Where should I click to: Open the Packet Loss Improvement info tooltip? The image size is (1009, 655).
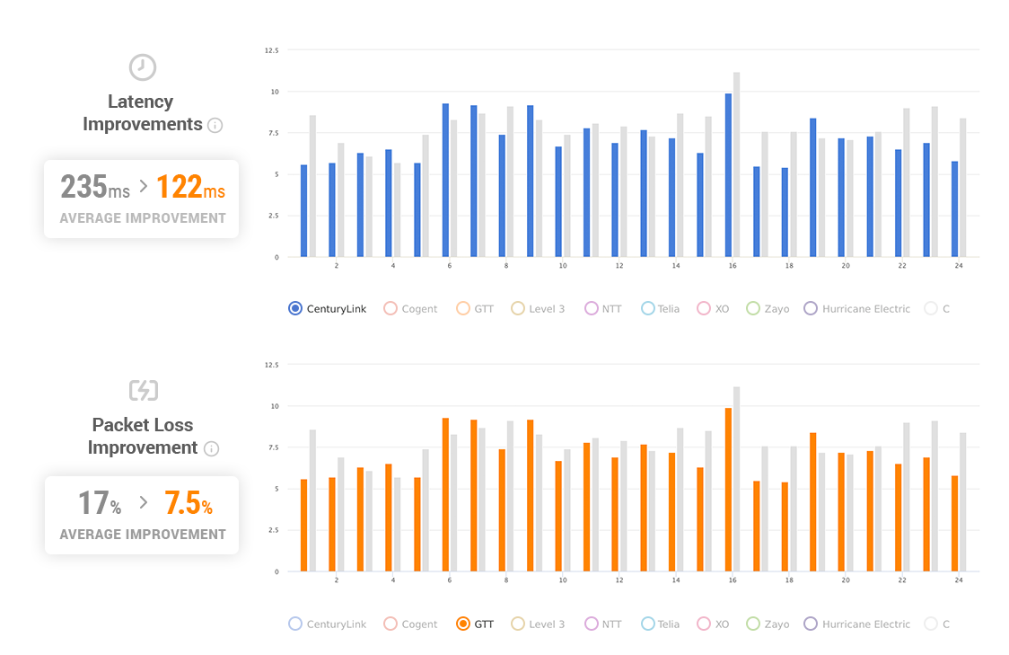212,449
